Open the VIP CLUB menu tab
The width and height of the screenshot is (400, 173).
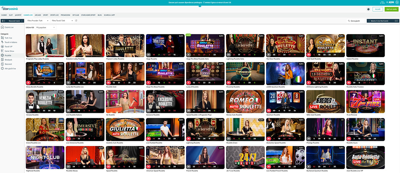tap(76, 15)
